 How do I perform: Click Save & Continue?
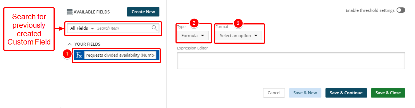click(346, 93)
